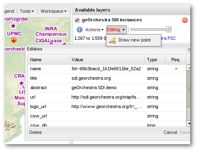Click the star marker below geoPicardie label
This screenshot has height=152, width=198.
13,26
